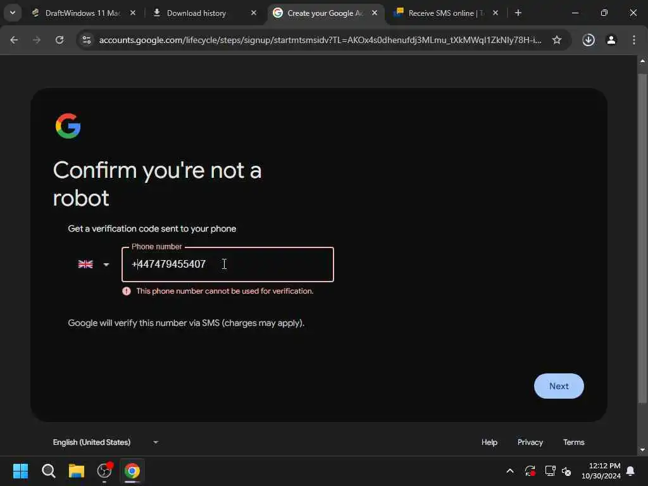Viewport: 648px width, 486px height.
Task: Open File Explorer from the taskbar
Action: pos(77,471)
